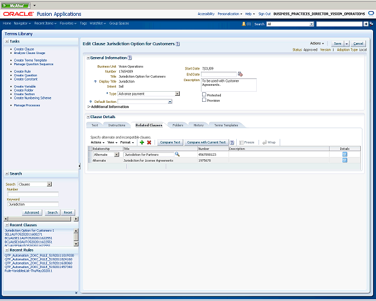Click the Advanced search button
The width and height of the screenshot is (376, 301).
(x=32, y=212)
